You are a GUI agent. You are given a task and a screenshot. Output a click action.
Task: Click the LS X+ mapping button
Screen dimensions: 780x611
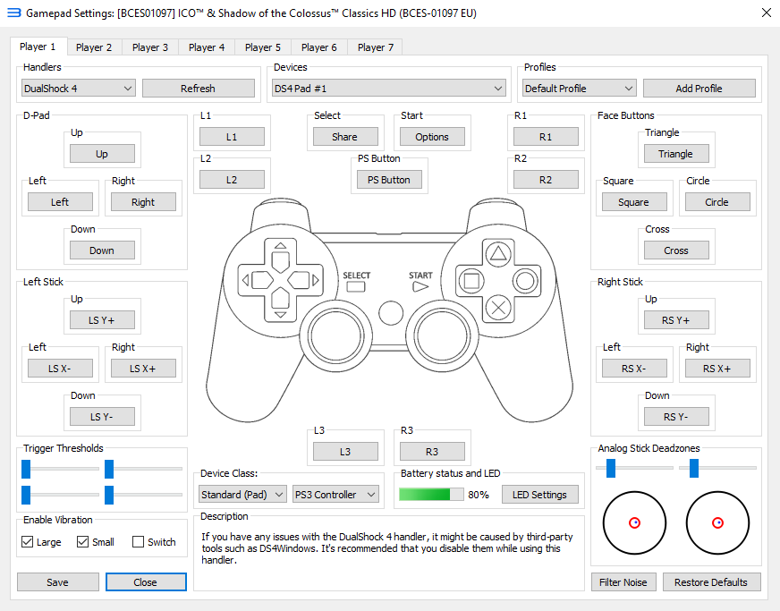143,369
